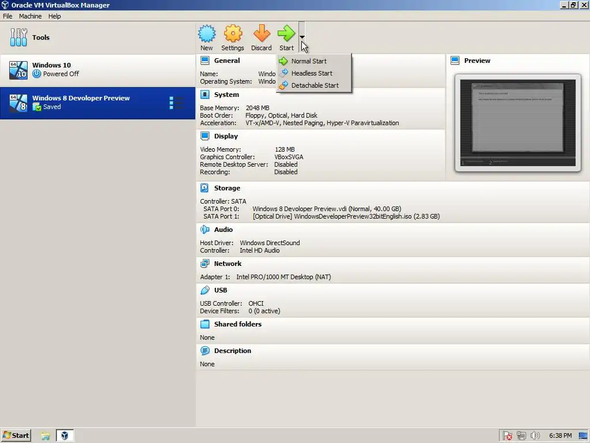Click the Storage section disk icon

tap(205, 187)
